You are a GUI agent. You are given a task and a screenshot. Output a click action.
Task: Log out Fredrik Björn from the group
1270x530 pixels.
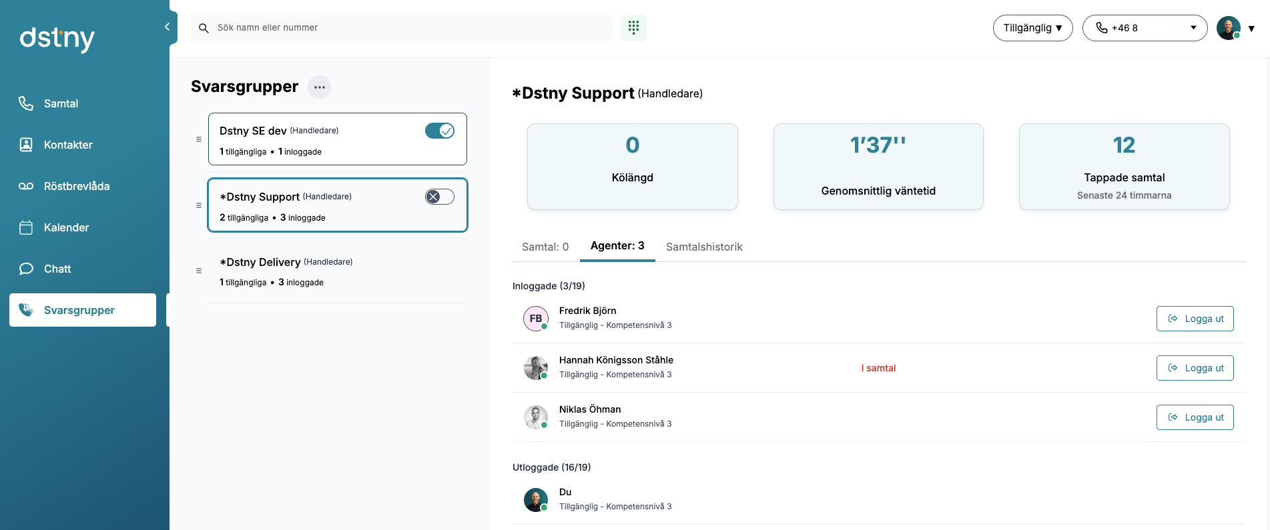1195,319
